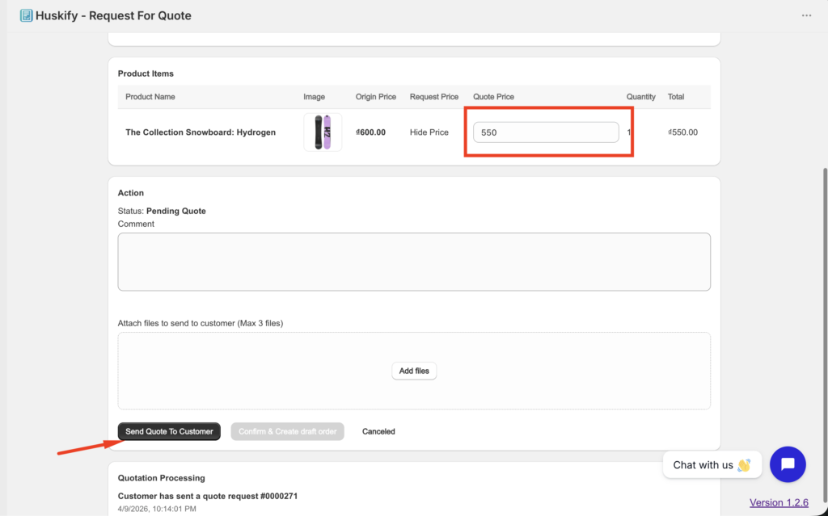The width and height of the screenshot is (828, 516).
Task: Select the Canceled button
Action: [378, 431]
